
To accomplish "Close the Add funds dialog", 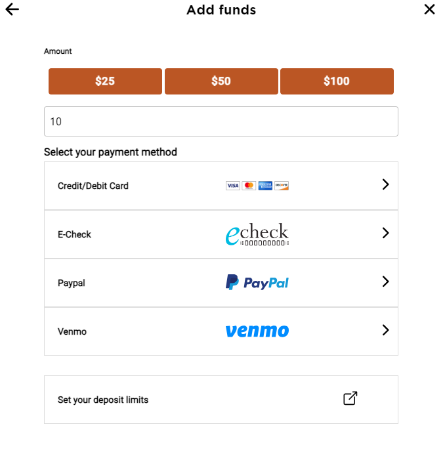I will coord(429,9).
